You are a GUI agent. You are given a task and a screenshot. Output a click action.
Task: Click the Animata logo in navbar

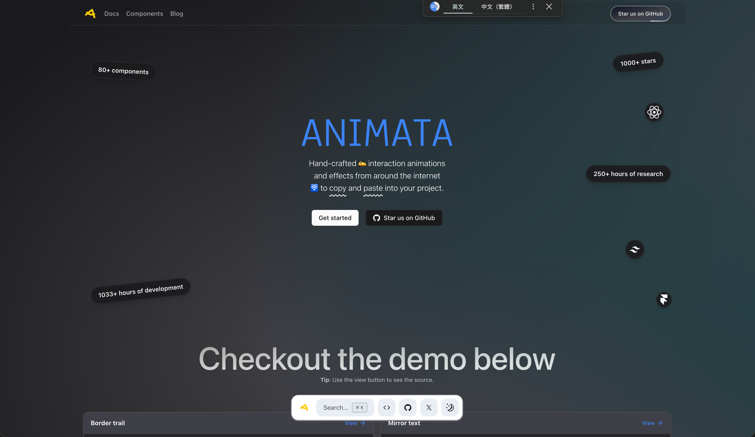click(90, 14)
